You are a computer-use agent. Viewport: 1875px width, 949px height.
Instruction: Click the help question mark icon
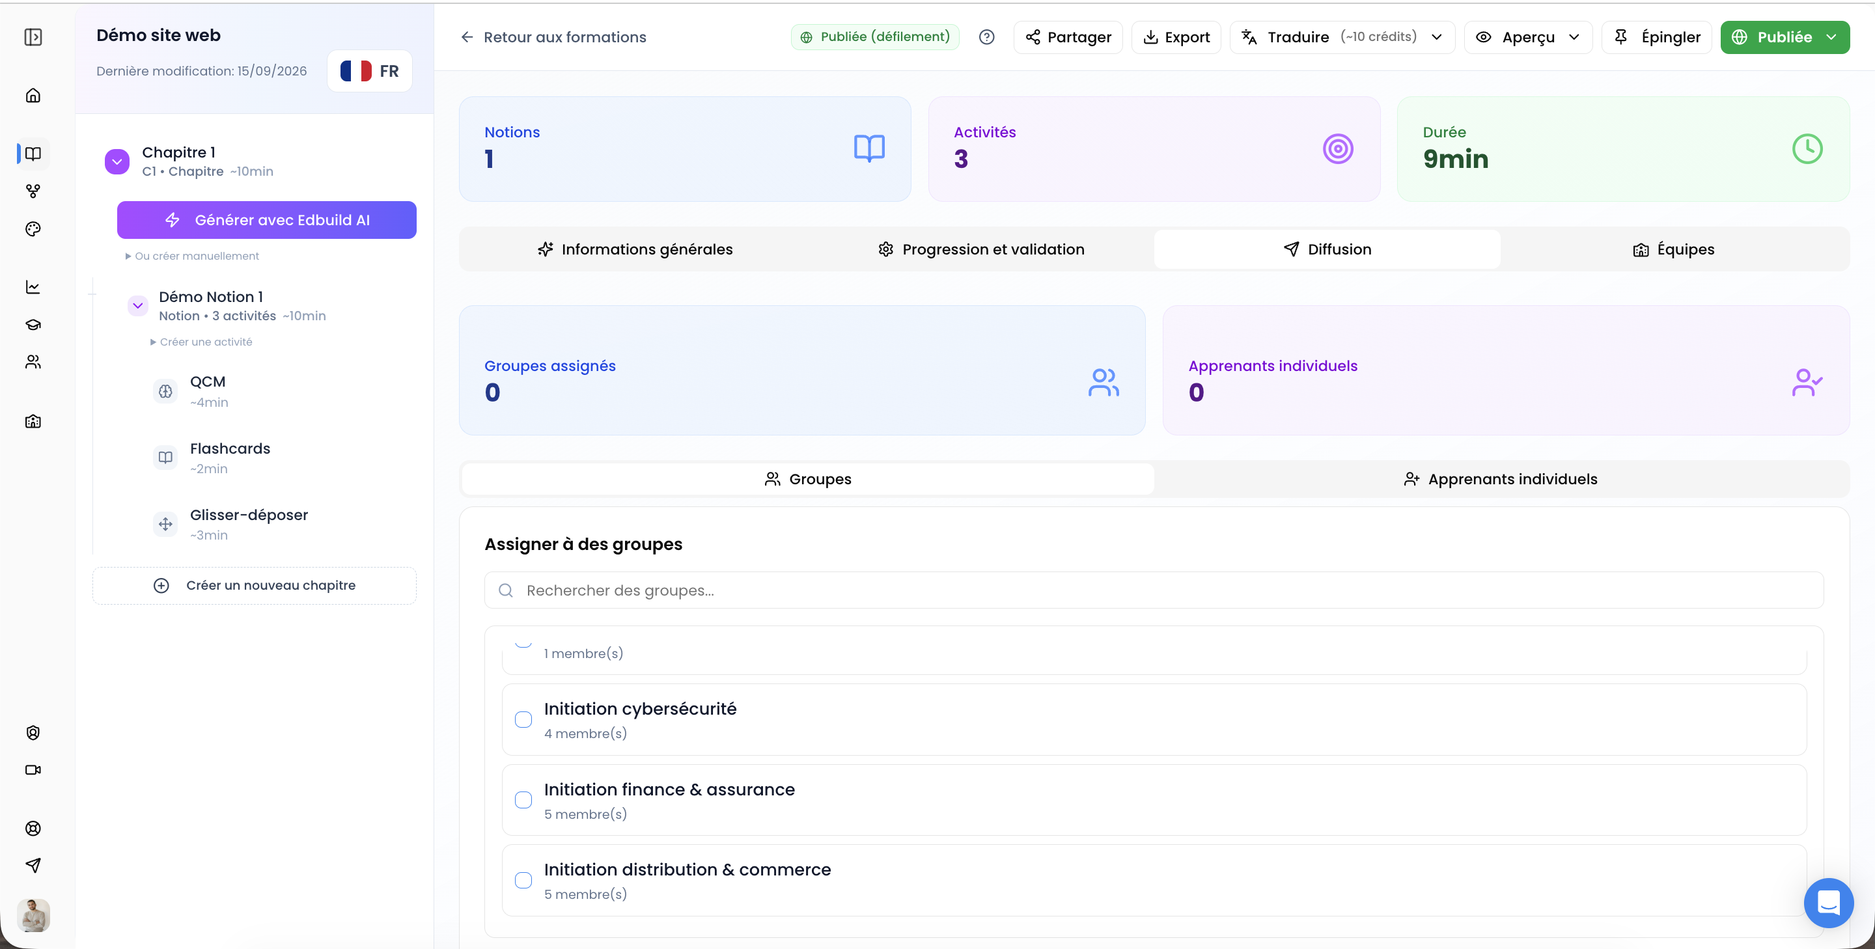[986, 37]
